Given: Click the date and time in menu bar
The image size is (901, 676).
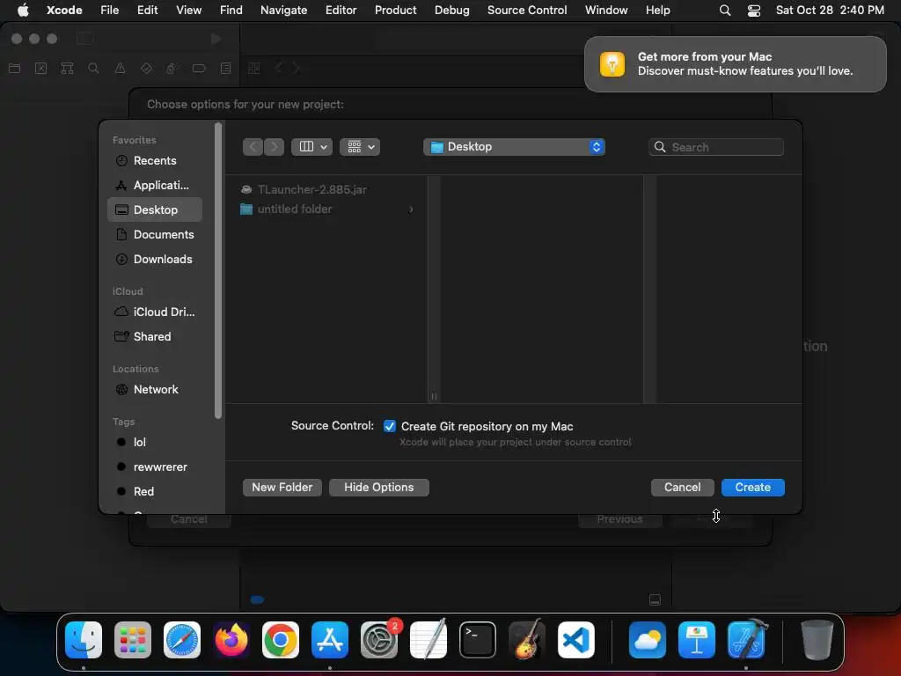Looking at the screenshot, I should pos(830,10).
